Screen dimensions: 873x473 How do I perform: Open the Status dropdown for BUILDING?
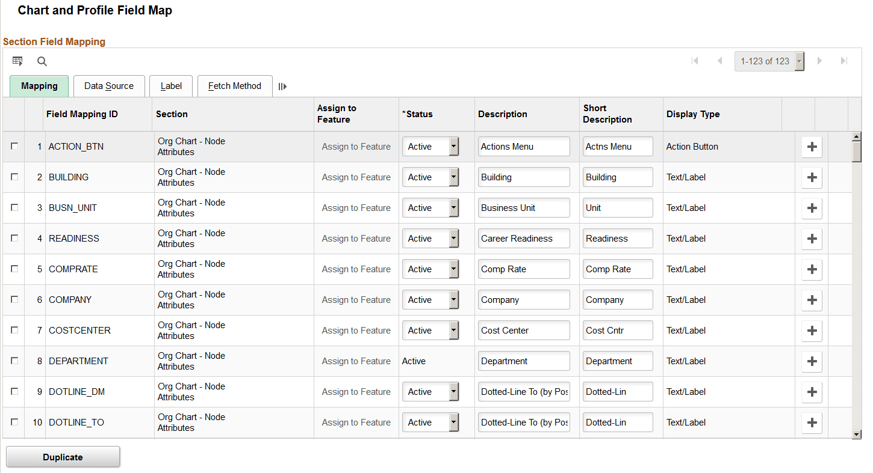(x=453, y=177)
